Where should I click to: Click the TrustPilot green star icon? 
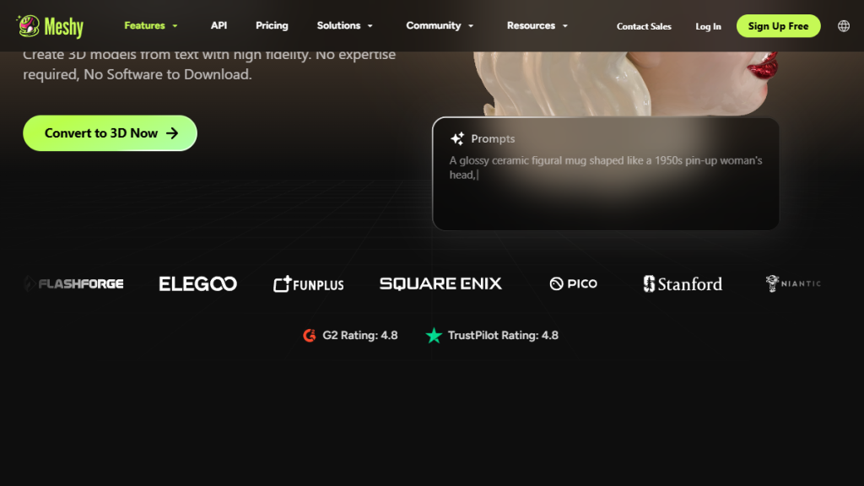pyautogui.click(x=434, y=335)
